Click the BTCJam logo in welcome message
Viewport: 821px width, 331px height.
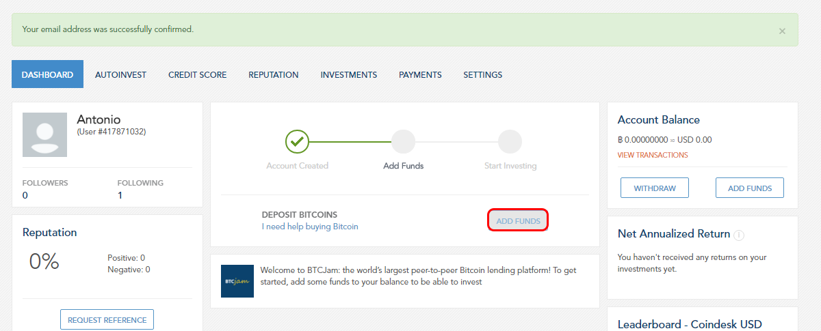pyautogui.click(x=237, y=280)
